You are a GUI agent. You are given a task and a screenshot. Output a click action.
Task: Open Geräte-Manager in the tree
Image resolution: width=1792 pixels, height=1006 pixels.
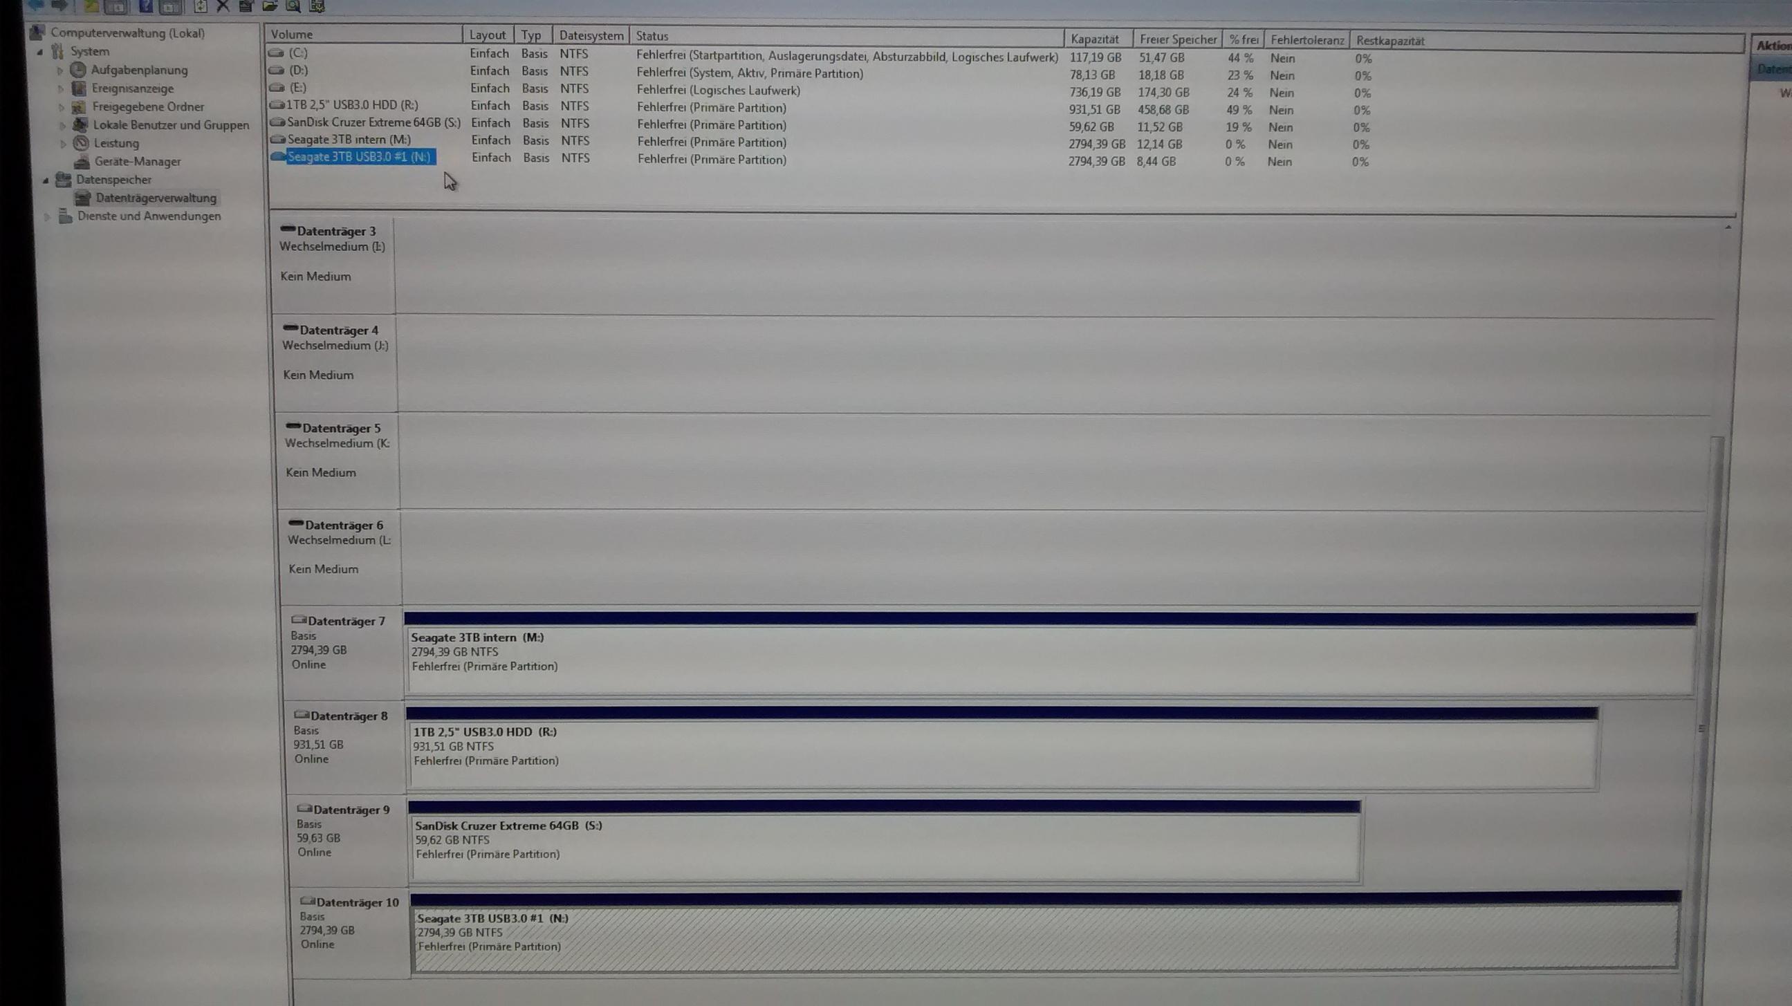(137, 161)
